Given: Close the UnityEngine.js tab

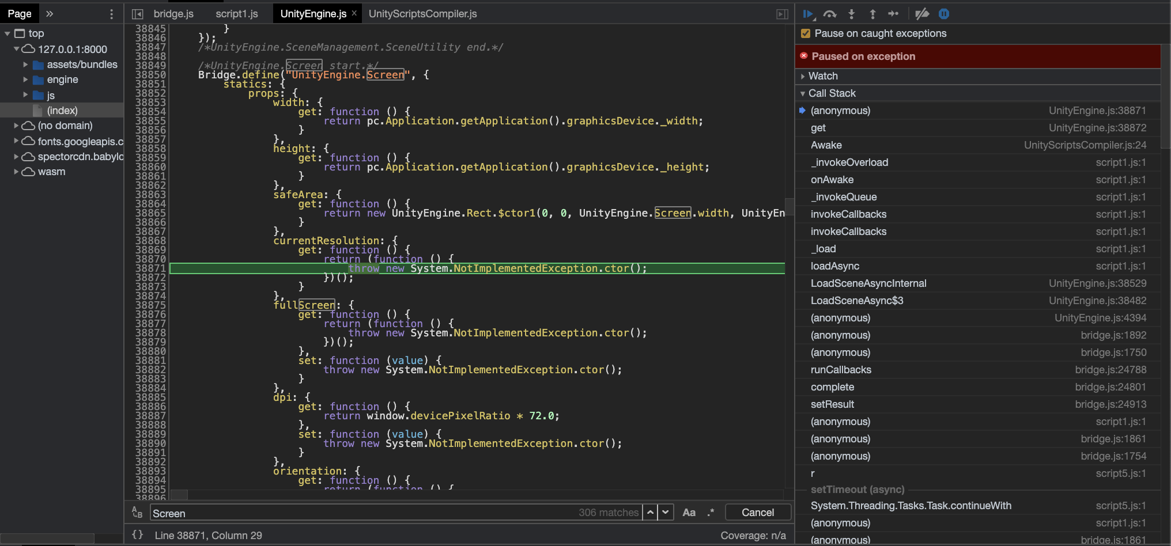Looking at the screenshot, I should [x=354, y=13].
